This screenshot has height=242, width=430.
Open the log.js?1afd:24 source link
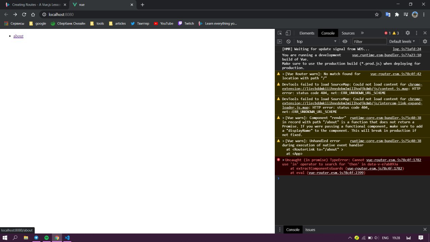[407, 49]
